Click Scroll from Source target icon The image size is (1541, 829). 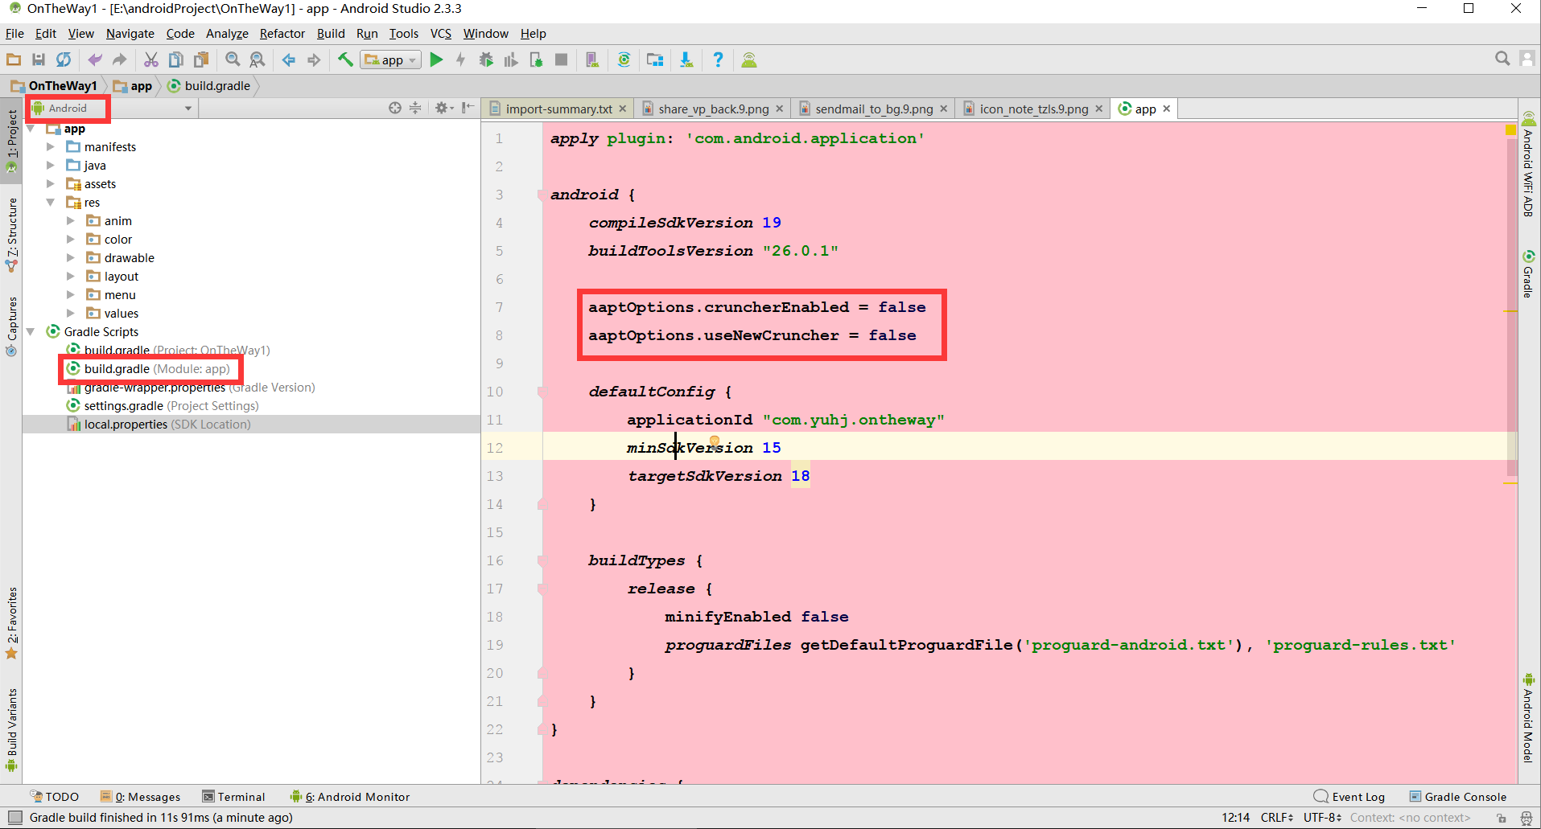(395, 108)
